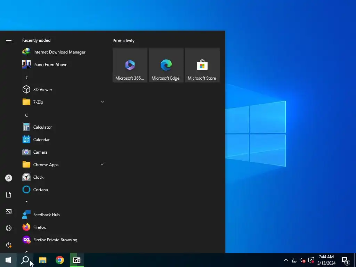Launch Piano From Above app
The image size is (356, 267).
[63, 64]
